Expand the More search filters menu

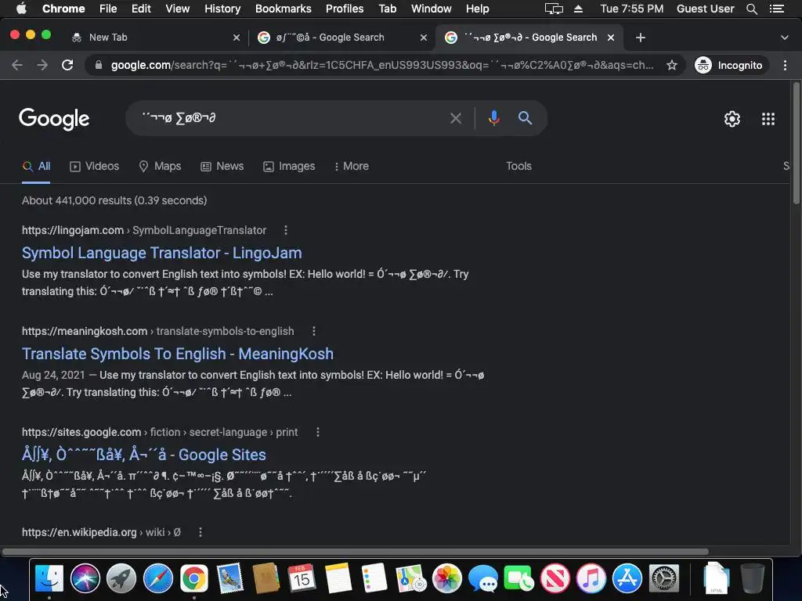pos(351,166)
